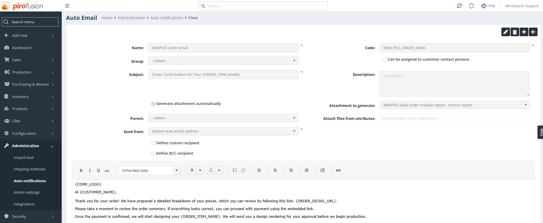Open the inherited size font dropdown

(x=149, y=170)
